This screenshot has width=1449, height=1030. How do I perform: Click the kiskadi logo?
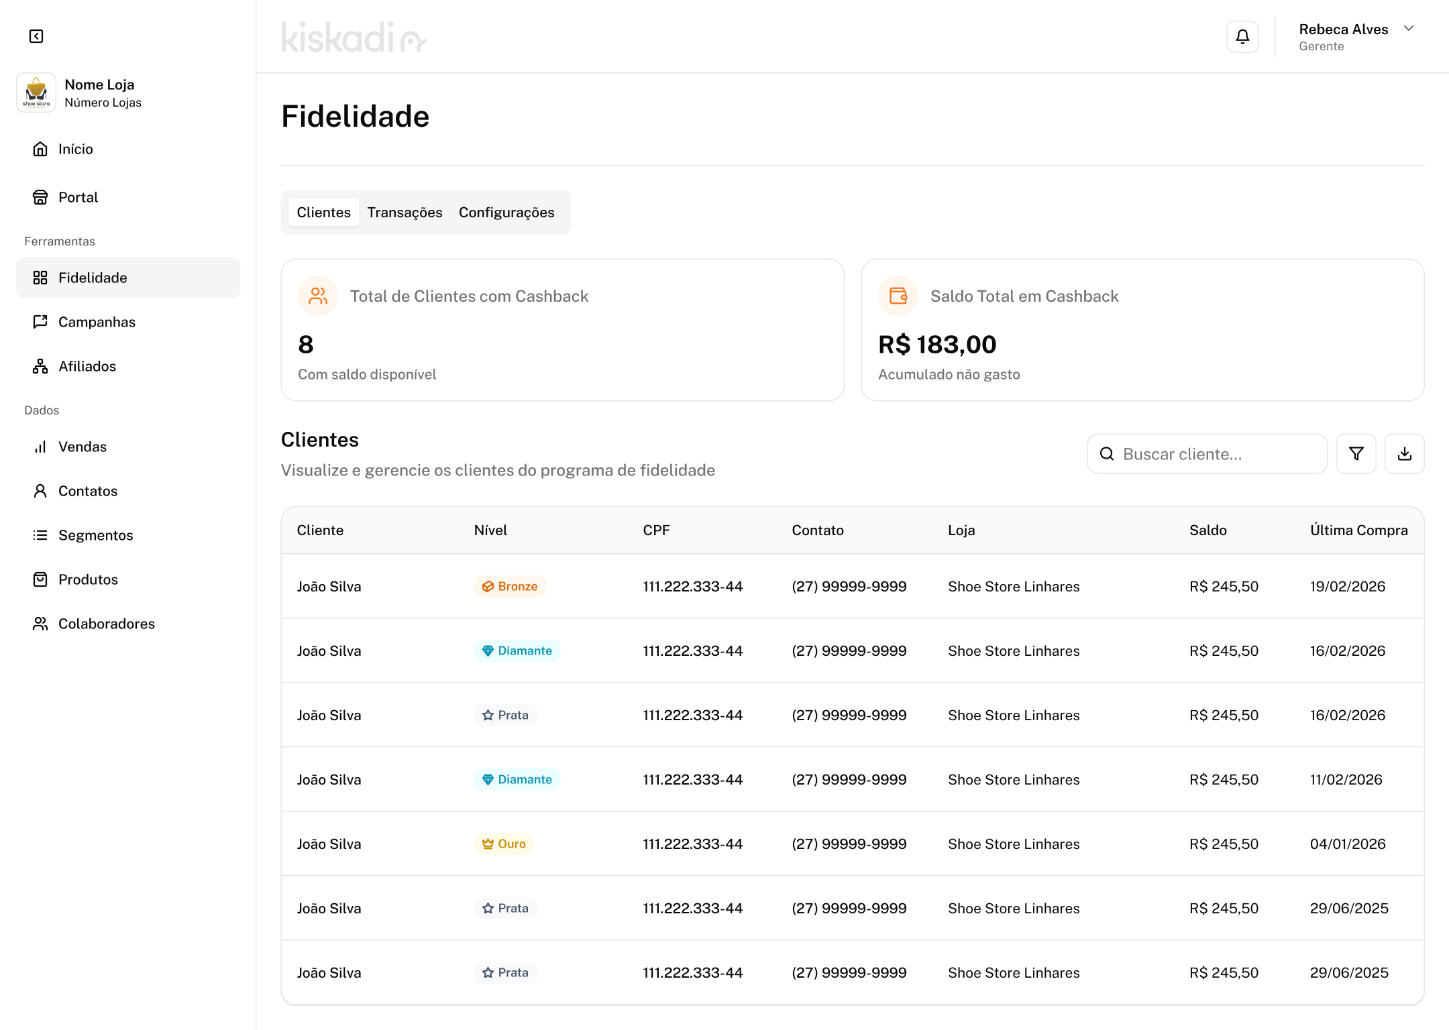[354, 37]
